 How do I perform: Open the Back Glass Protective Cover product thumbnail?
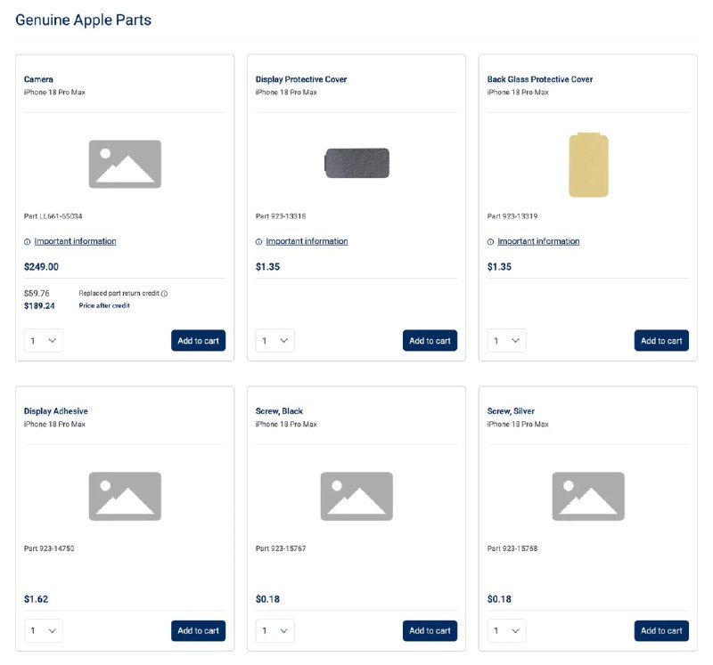click(589, 165)
